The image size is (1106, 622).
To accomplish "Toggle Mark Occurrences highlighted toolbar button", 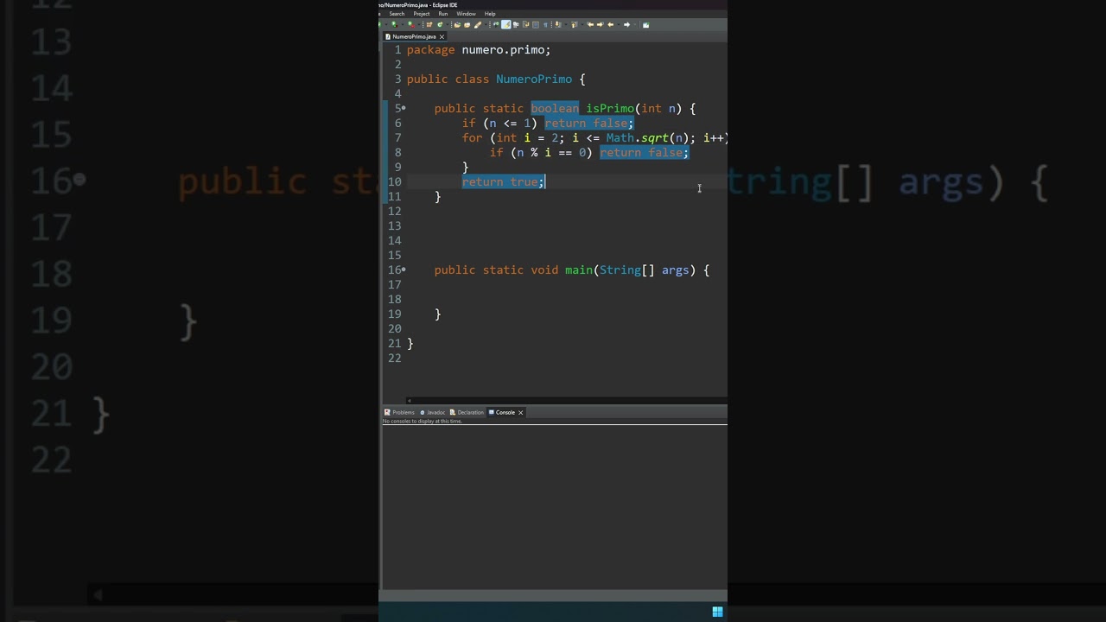I will pyautogui.click(x=506, y=25).
